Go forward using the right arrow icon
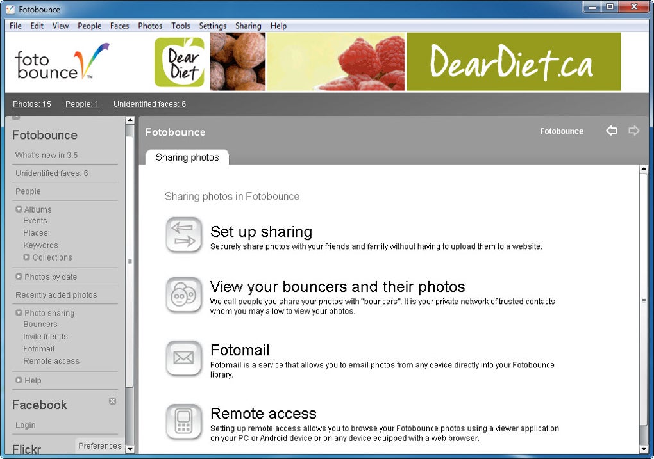This screenshot has height=459, width=654. 633,131
